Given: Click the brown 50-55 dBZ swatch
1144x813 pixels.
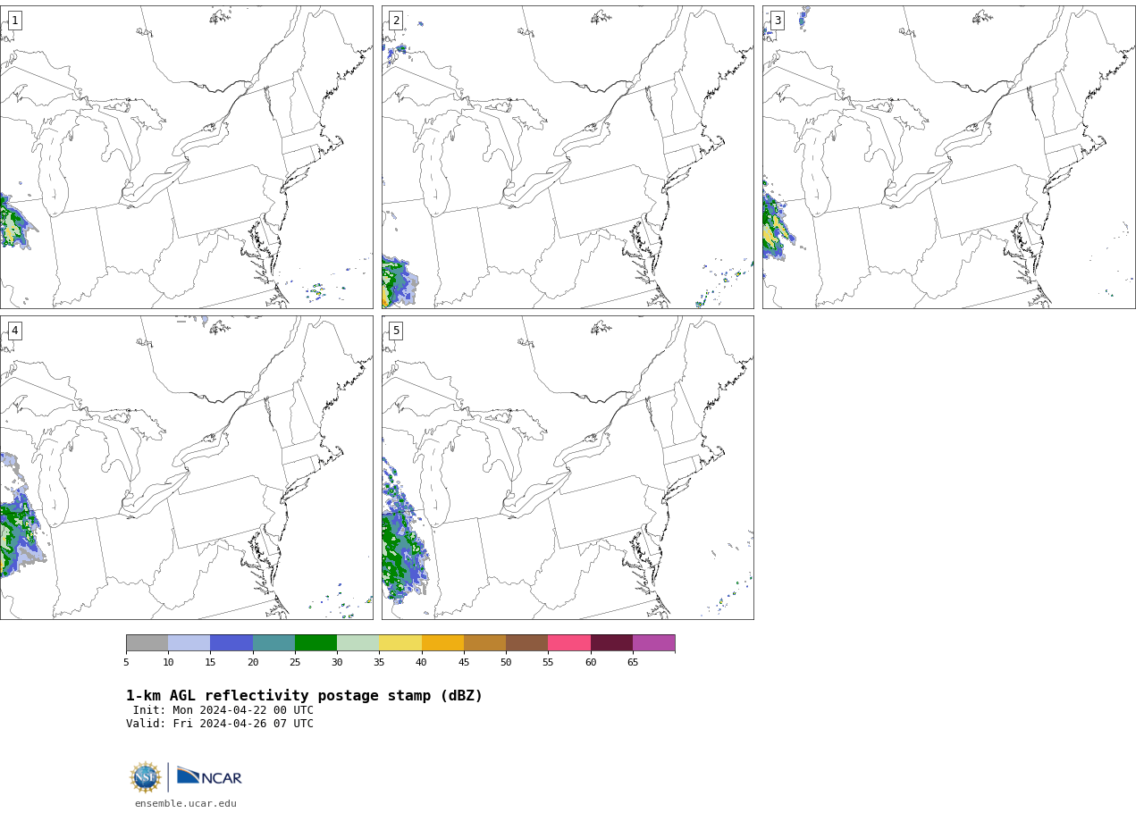Looking at the screenshot, I should 526,643.
